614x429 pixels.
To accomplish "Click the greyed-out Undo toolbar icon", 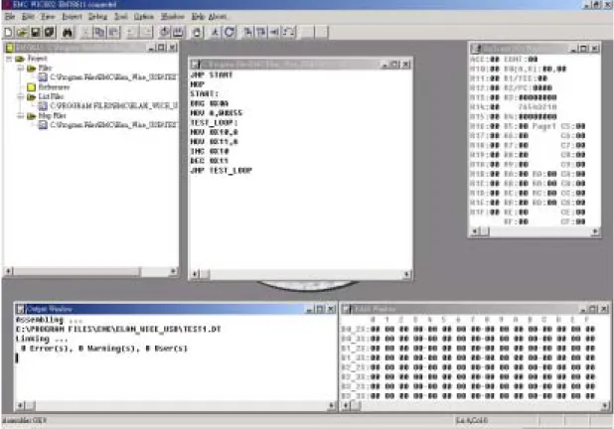I will pos(131,32).
